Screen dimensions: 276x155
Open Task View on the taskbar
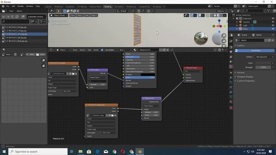click(72, 152)
